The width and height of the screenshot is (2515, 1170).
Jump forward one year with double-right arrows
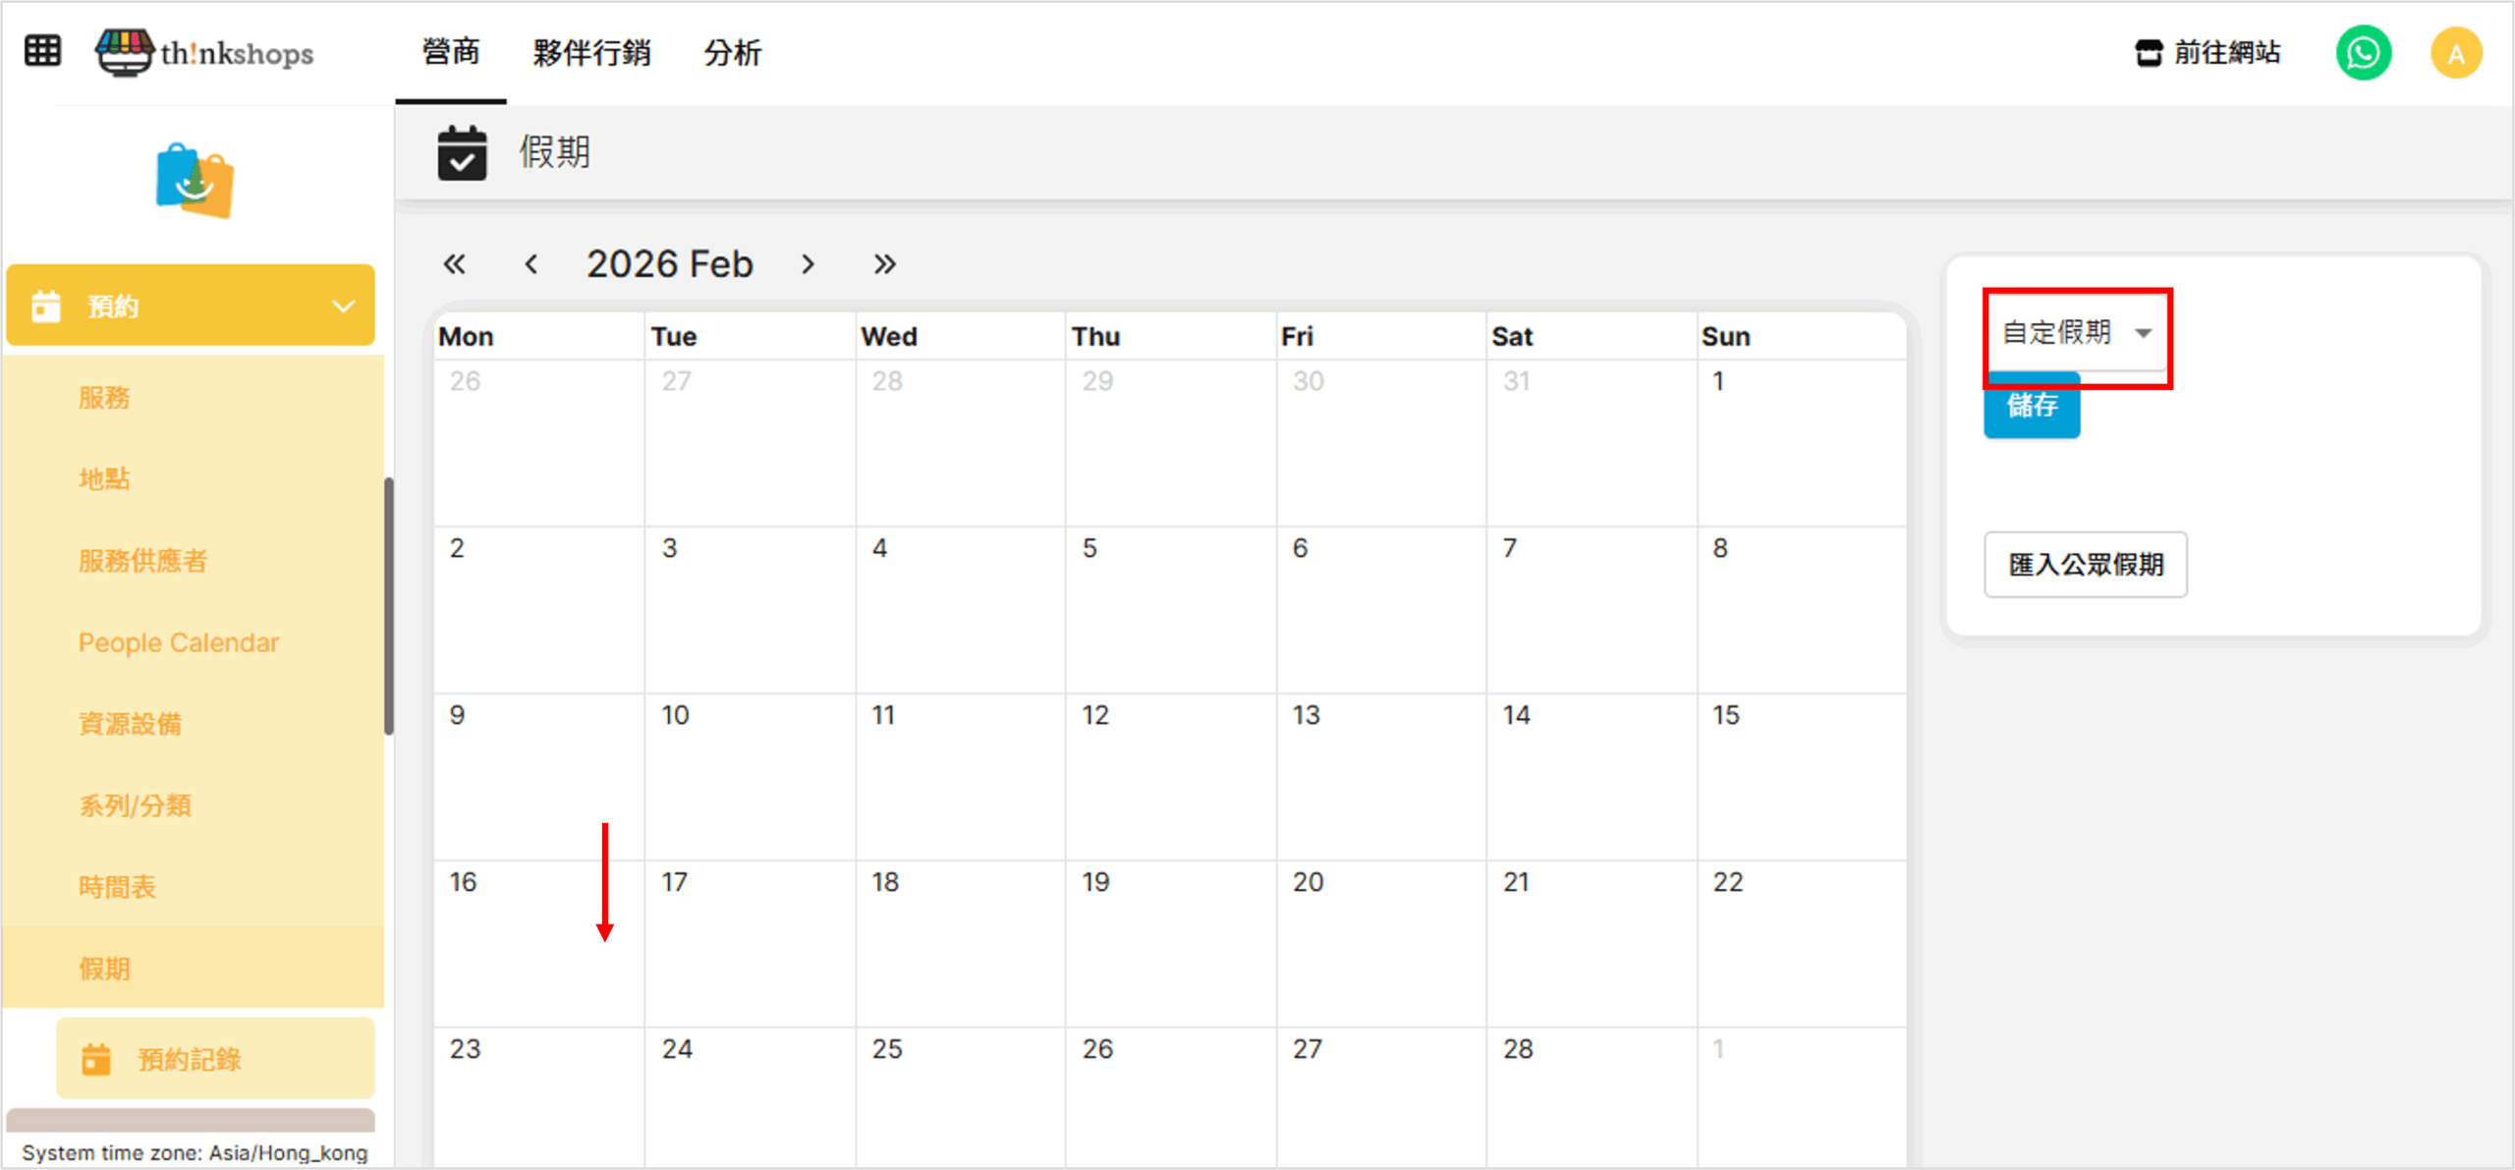[x=884, y=264]
